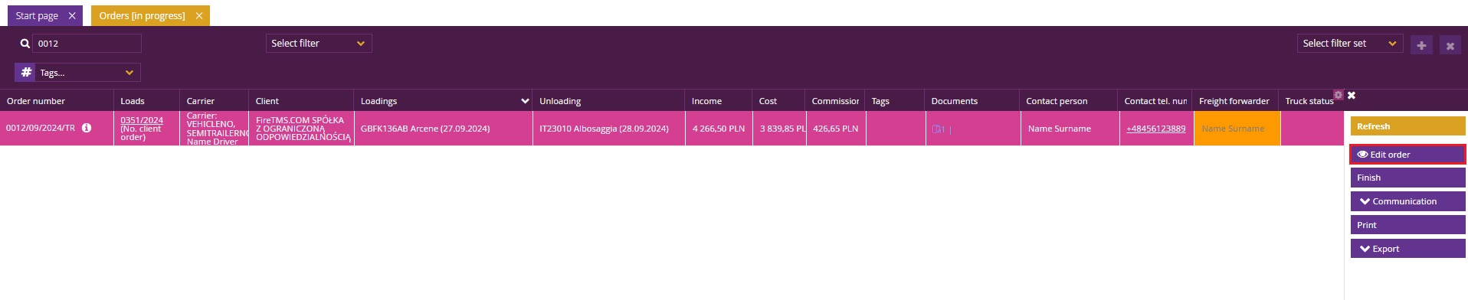Click orange Freight forwarder Name Surname cell

point(1237,129)
